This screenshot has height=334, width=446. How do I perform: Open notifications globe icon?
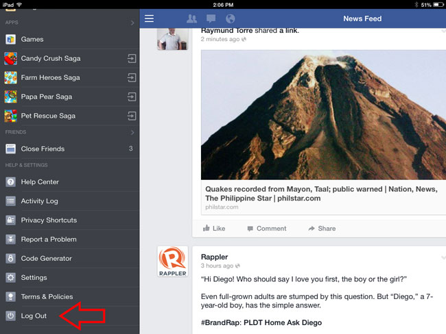click(x=230, y=18)
